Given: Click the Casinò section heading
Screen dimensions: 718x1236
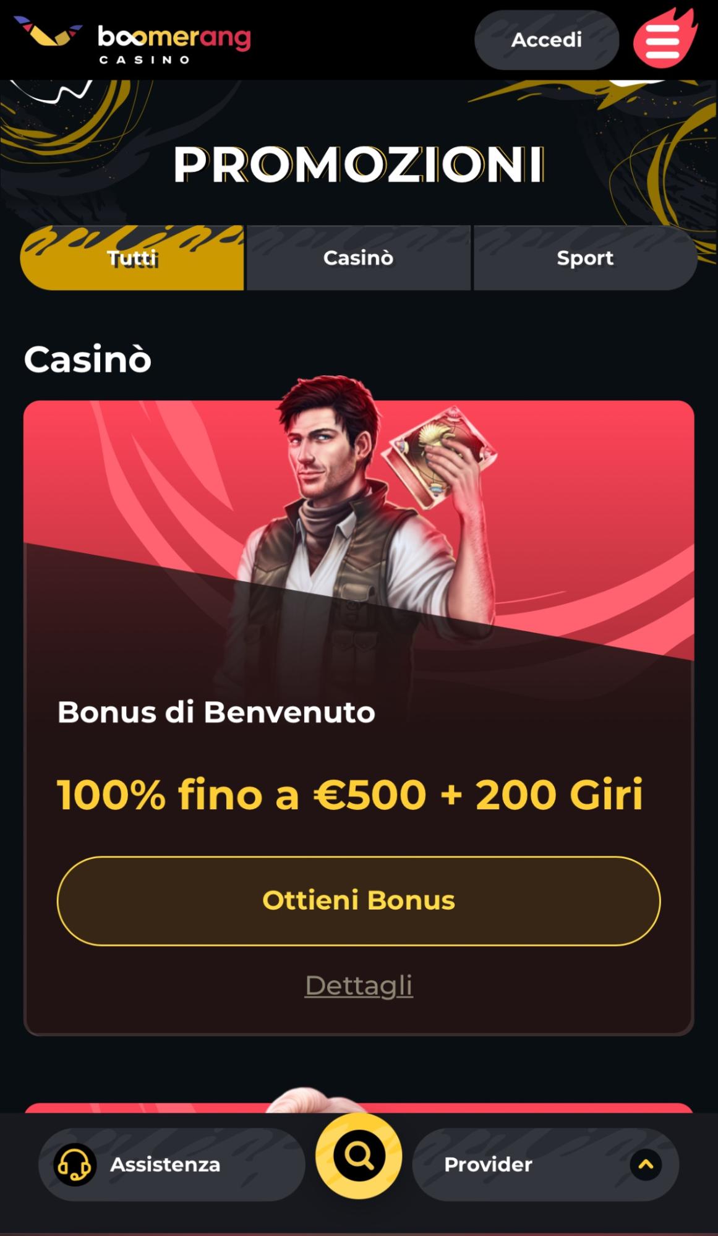Looking at the screenshot, I should pos(88,359).
